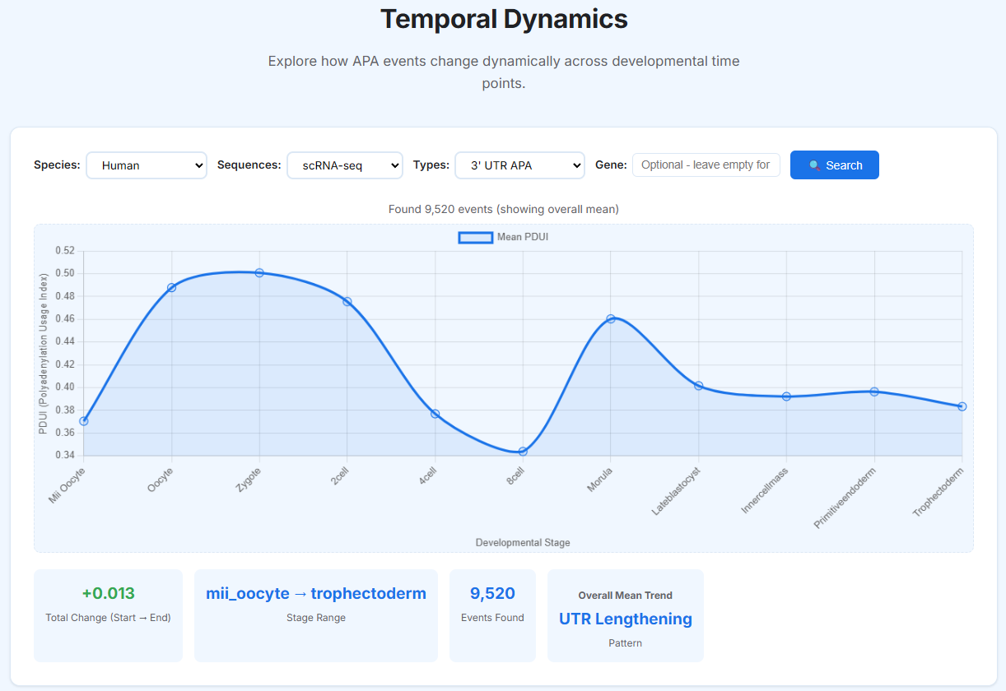Click the Trophectoderm data point

962,406
